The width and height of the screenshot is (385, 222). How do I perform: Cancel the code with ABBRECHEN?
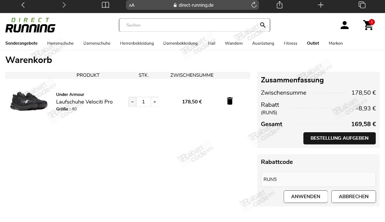coord(353,196)
